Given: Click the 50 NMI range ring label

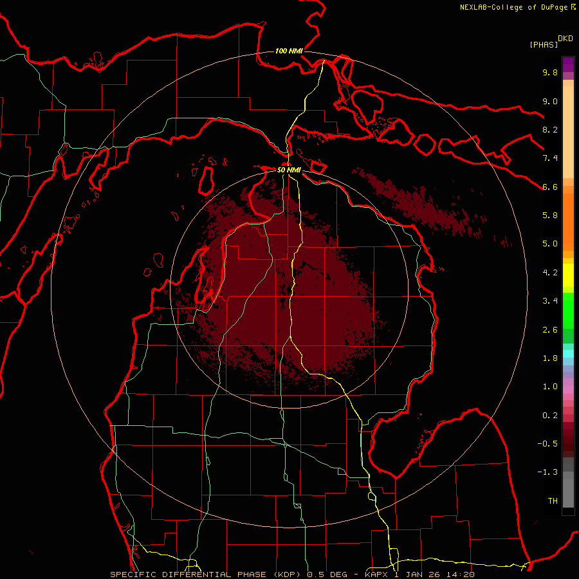Looking at the screenshot, I should 289,170.
